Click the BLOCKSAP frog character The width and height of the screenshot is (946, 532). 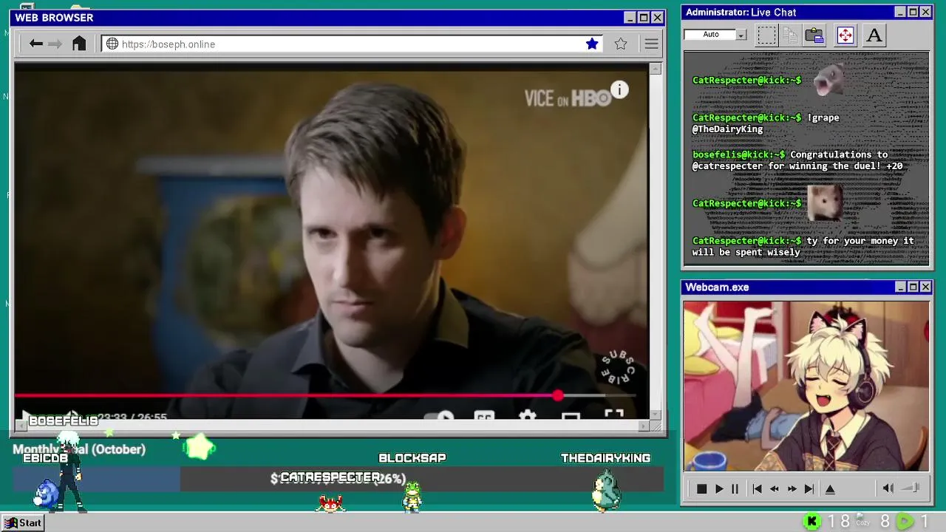point(412,497)
